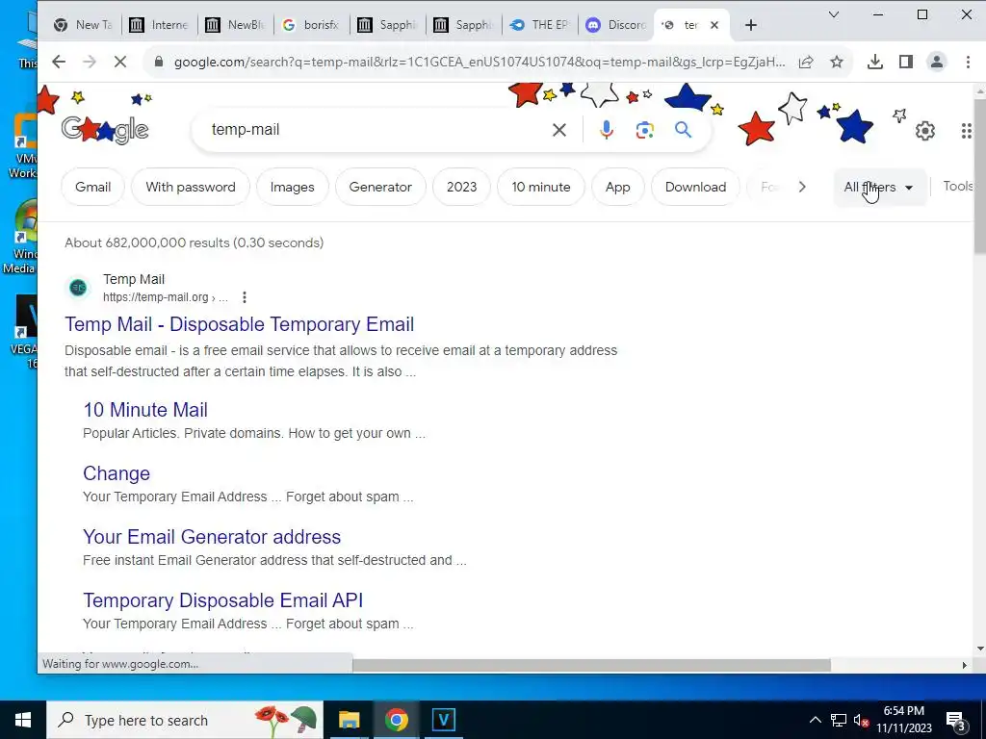The image size is (986, 739).
Task: View site info via the lock icon
Action: [x=159, y=62]
